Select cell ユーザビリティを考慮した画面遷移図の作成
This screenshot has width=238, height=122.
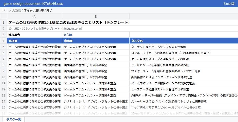(x=184, y=65)
